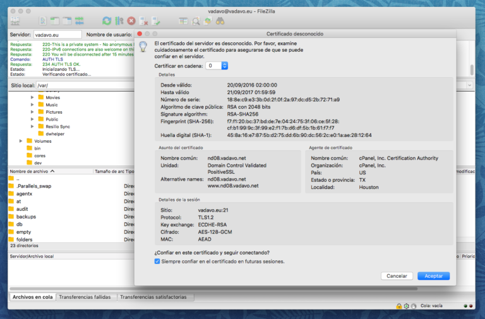Viewport: 485px width, 319px height.
Task: Sort by Nombre de archivo column
Action: click(x=51, y=171)
